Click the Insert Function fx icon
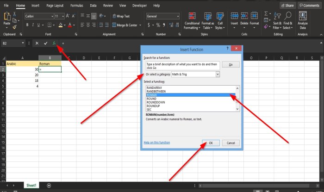Viewport: 324px width, 192px height. tap(54, 43)
